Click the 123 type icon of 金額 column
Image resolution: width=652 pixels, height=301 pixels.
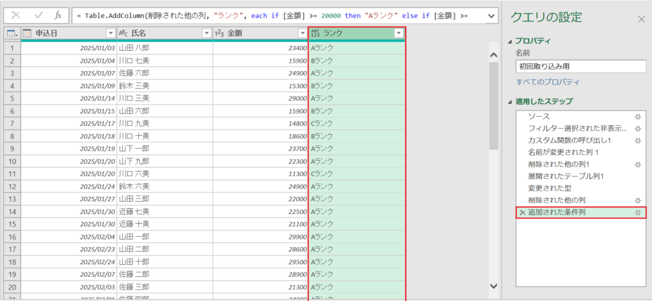pos(220,34)
